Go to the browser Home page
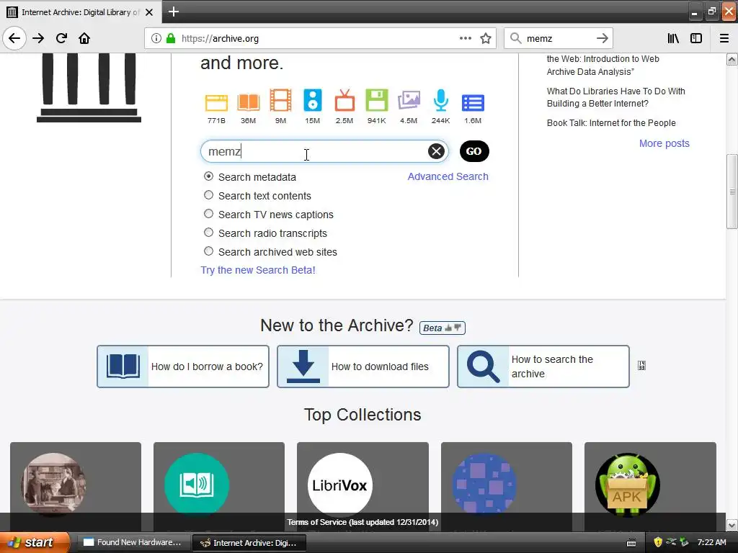The width and height of the screenshot is (738, 553). point(84,38)
